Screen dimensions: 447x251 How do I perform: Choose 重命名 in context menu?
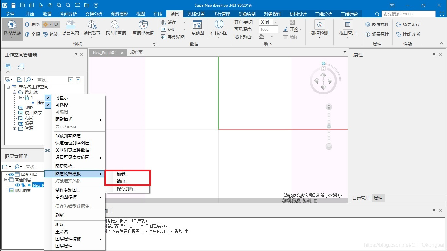coord(62,232)
